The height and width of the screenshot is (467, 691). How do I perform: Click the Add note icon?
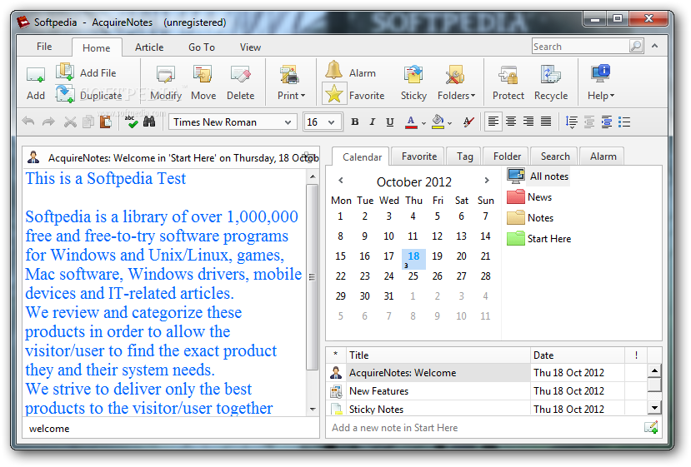point(36,75)
